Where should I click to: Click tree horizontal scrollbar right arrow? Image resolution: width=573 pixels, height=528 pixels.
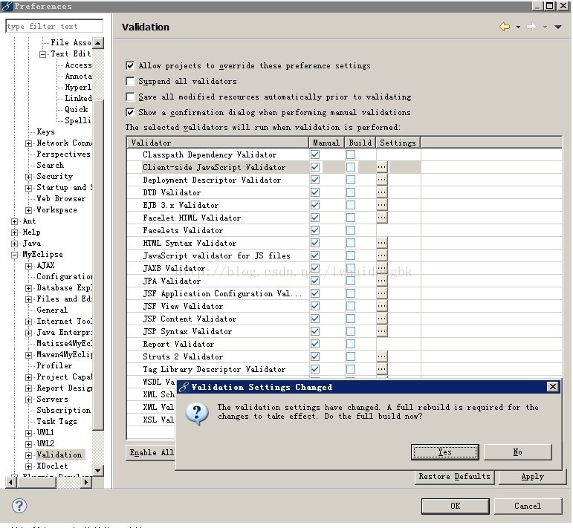coord(86,483)
